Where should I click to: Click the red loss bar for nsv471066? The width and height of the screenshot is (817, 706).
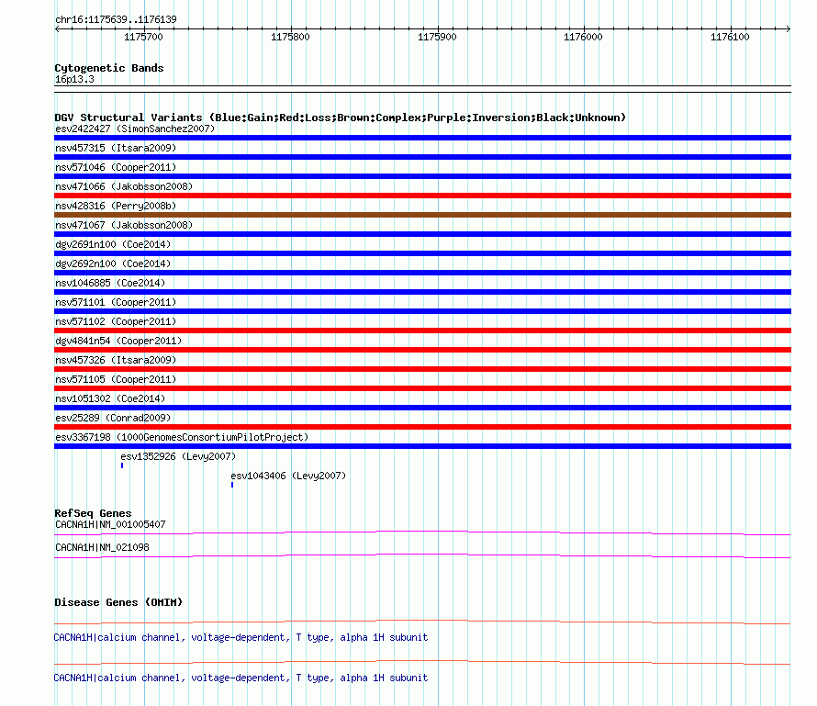(x=422, y=196)
